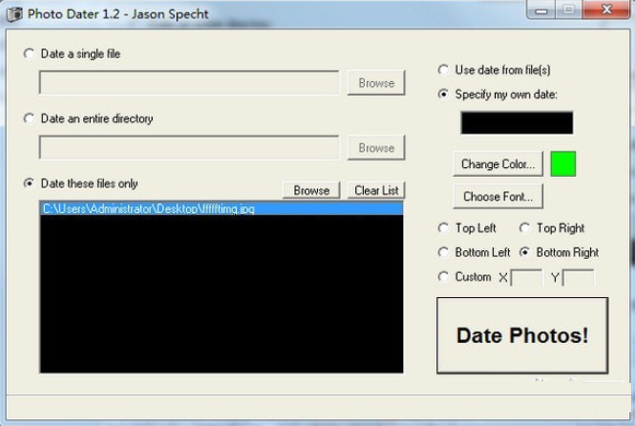635x426 pixels.
Task: Click the single file path field
Action: tap(189, 83)
